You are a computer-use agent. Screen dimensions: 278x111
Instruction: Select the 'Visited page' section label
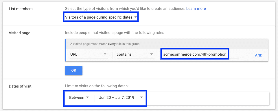tap(19, 33)
